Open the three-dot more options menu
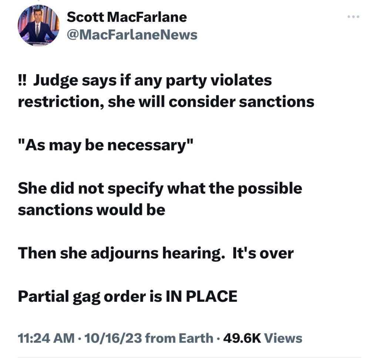 click(353, 17)
